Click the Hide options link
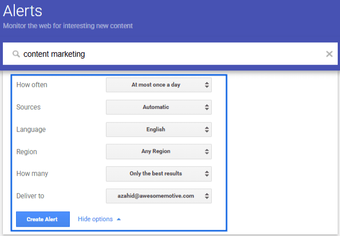Viewport: 340px width, 236px height. point(99,219)
